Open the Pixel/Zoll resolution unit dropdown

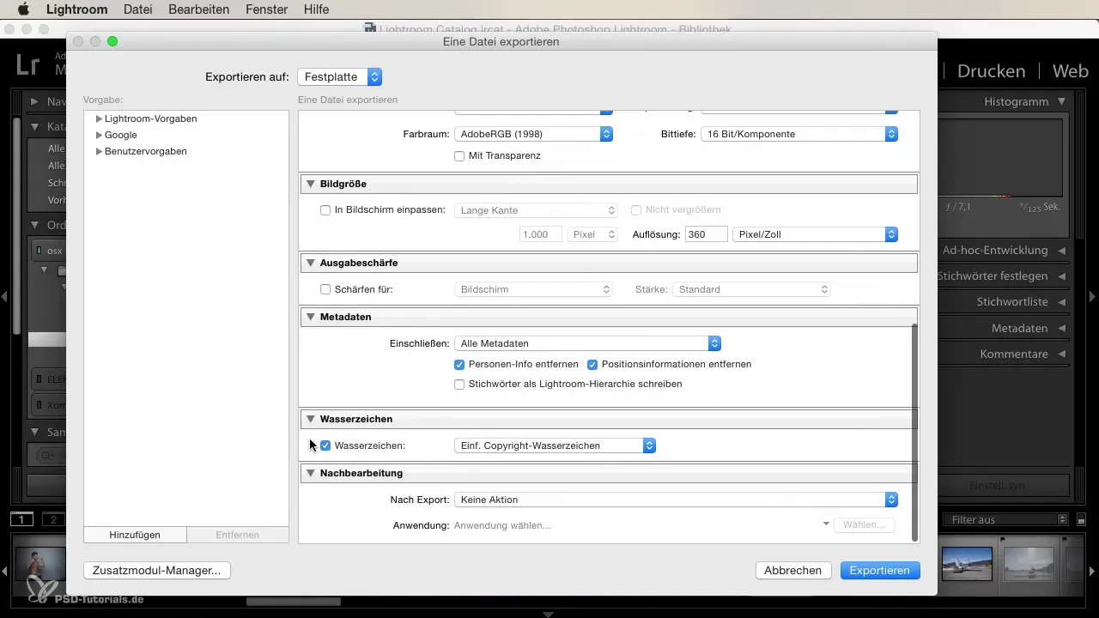tap(816, 234)
